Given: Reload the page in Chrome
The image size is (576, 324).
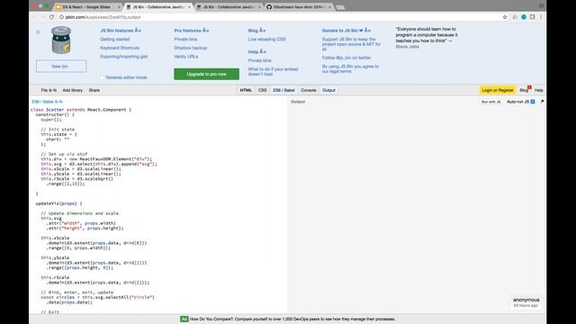Looking at the screenshot, I should [x=52, y=17].
